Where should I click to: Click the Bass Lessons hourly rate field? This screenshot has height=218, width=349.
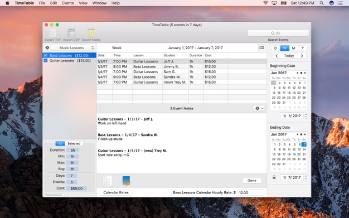coord(251,192)
